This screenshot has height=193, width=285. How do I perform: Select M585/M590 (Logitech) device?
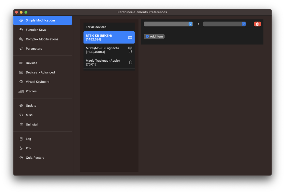[x=109, y=50]
